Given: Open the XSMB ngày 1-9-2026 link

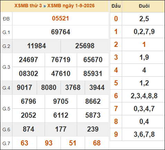Looking at the screenshot, I should point(71,6).
